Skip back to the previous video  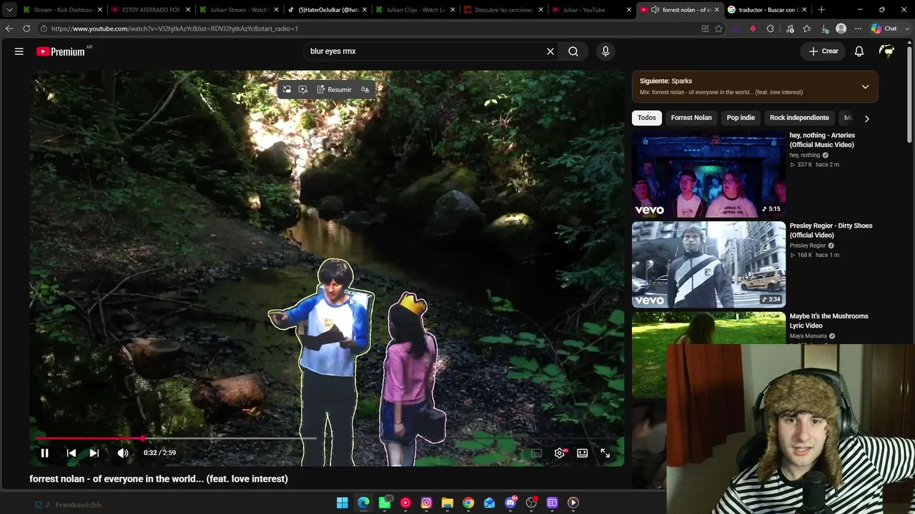tap(71, 453)
